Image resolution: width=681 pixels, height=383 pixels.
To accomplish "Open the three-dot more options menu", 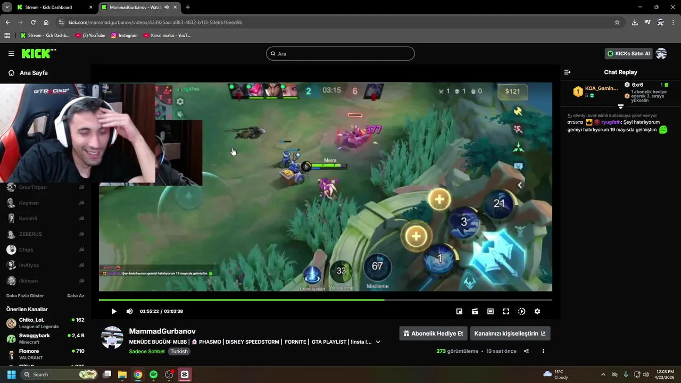I will [543, 351].
